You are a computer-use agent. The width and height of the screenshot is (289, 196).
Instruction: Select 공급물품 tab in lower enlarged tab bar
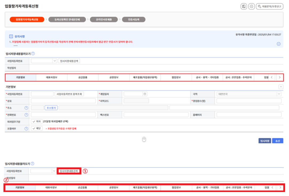click(x=82, y=187)
